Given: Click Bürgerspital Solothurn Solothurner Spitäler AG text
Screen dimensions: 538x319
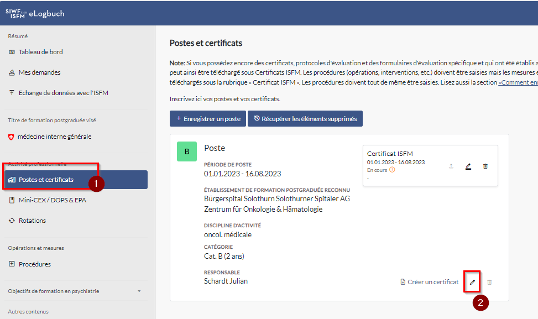Looking at the screenshot, I should (x=277, y=198).
